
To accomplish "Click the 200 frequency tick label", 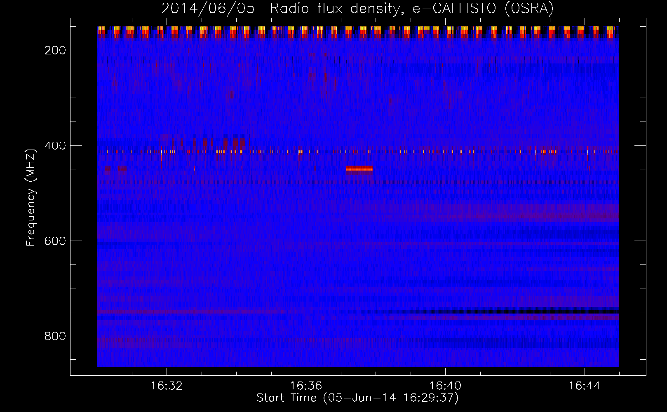I will pos(55,50).
